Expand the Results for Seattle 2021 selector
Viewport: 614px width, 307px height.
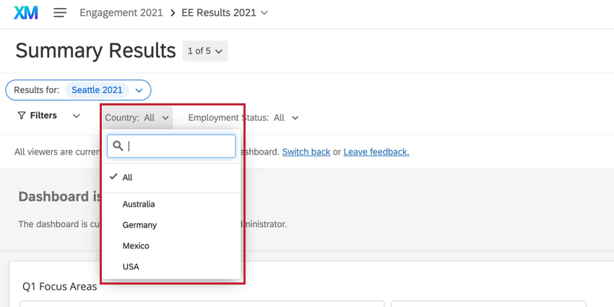coord(139,90)
